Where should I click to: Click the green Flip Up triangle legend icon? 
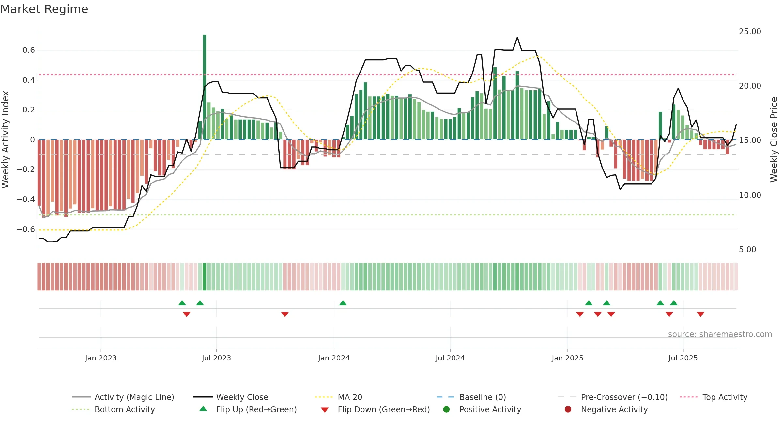click(x=203, y=409)
